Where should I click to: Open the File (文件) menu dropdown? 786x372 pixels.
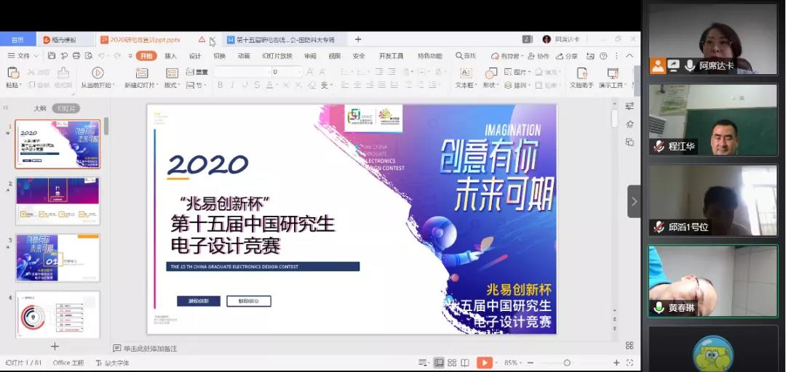[23, 55]
